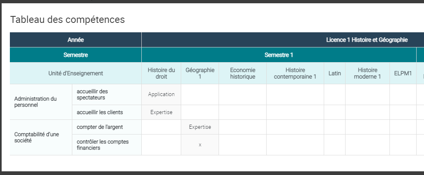Select the "x" cell under Géographie 1
This screenshot has height=175, width=424.
[200, 145]
